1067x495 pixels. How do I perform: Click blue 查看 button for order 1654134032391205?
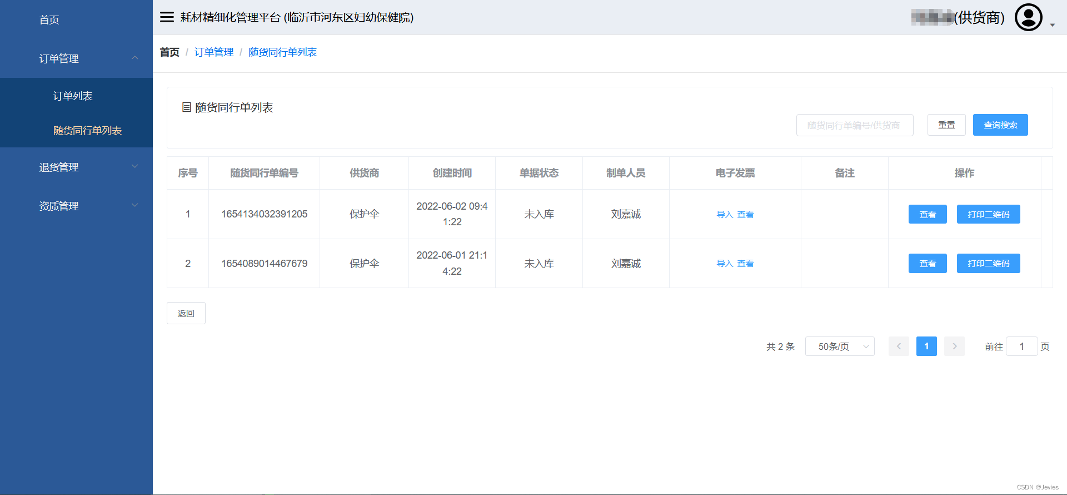(928, 214)
